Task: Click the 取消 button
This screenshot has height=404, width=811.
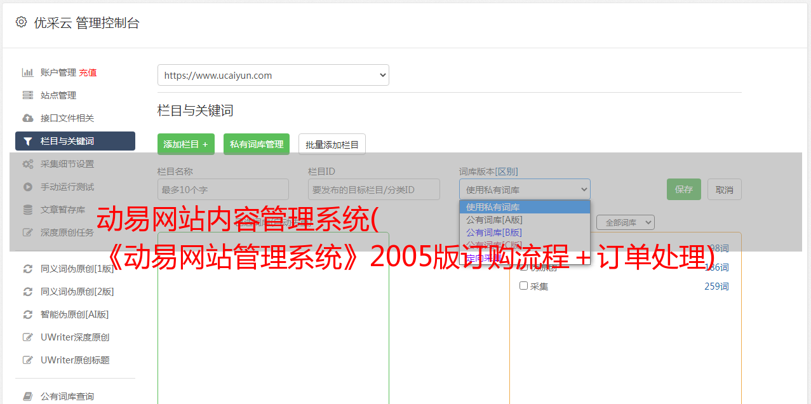Action: (725, 189)
